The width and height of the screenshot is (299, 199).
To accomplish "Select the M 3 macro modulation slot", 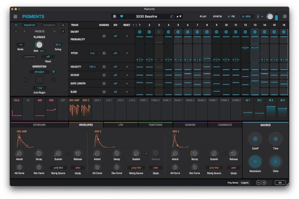I will tap(271, 109).
